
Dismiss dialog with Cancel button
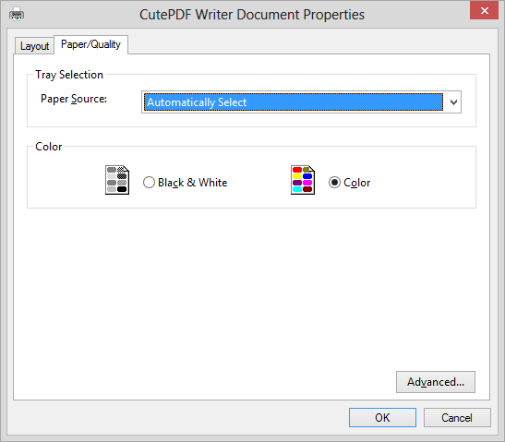[x=457, y=417]
